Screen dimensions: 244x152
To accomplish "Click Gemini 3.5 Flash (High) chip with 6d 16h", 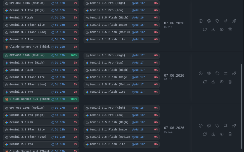I will click(x=122, y=18).
